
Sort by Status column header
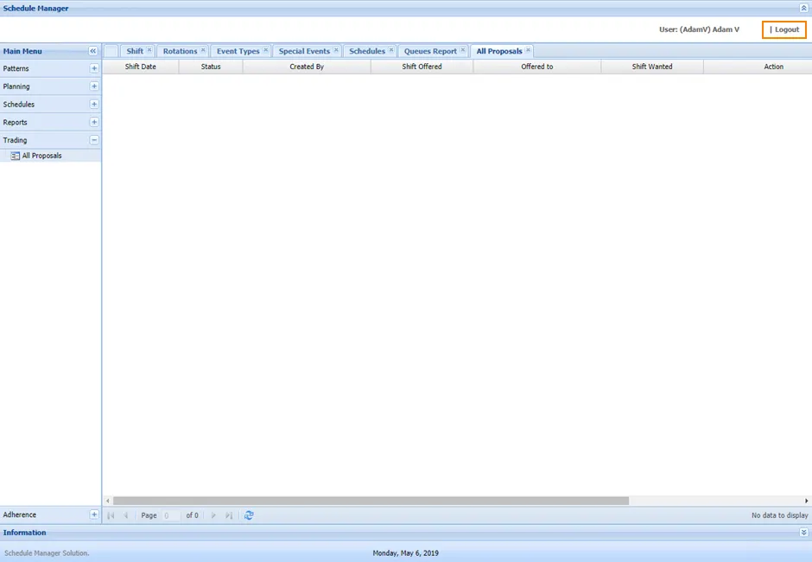point(211,67)
